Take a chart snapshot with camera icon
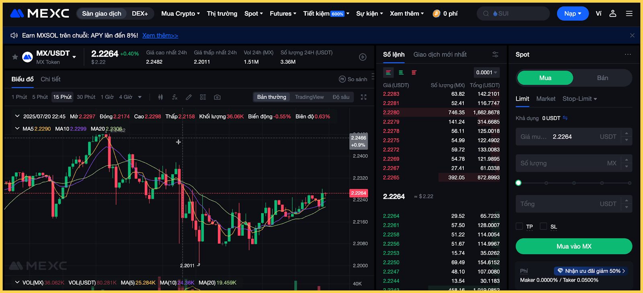 tap(217, 97)
